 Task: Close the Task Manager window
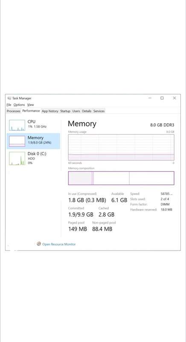(x=174, y=98)
